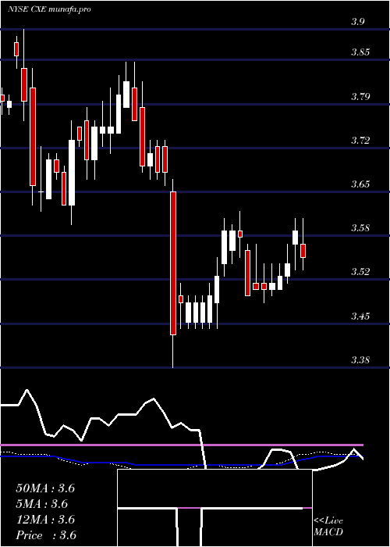
Task: Select the 3.65 price axis label
Action: click(360, 184)
